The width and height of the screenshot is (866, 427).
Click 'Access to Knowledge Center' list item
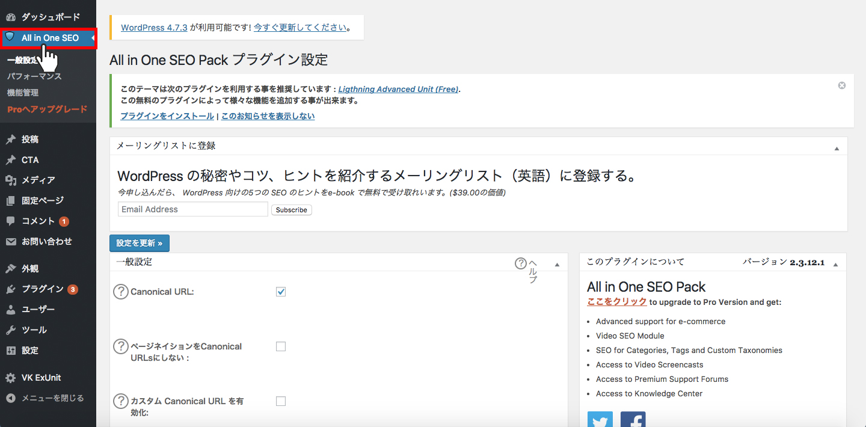point(649,393)
